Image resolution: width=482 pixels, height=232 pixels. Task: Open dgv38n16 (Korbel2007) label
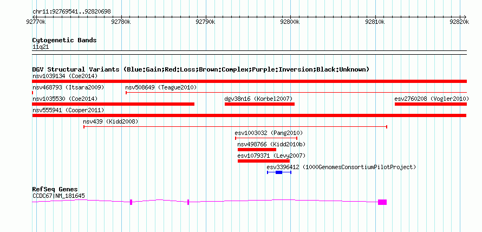coord(258,99)
